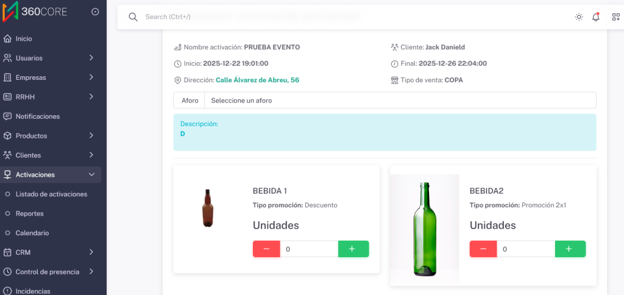Click the Productos box icon
This screenshot has height=295, width=624.
tap(7, 136)
